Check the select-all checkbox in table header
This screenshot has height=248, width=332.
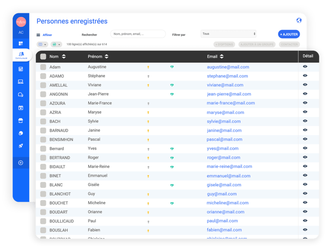(x=43, y=56)
